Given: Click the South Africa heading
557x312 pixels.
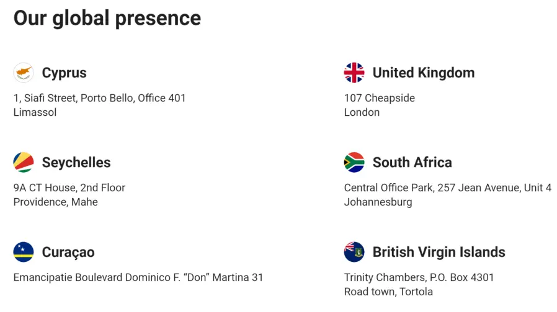Looking at the screenshot, I should (x=412, y=162).
